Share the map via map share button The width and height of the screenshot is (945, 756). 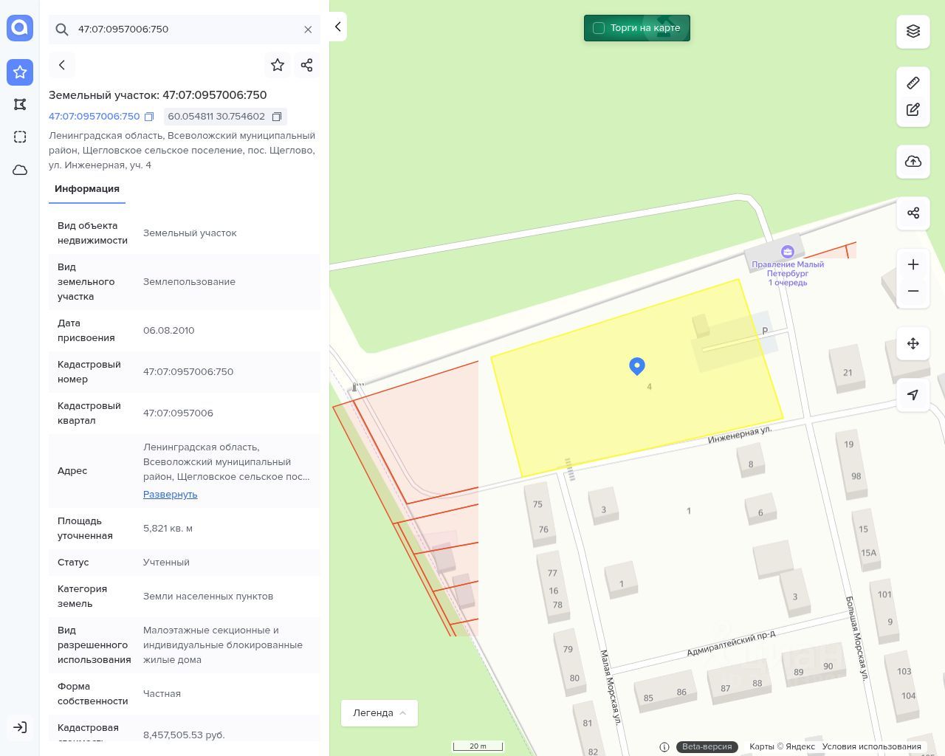913,213
